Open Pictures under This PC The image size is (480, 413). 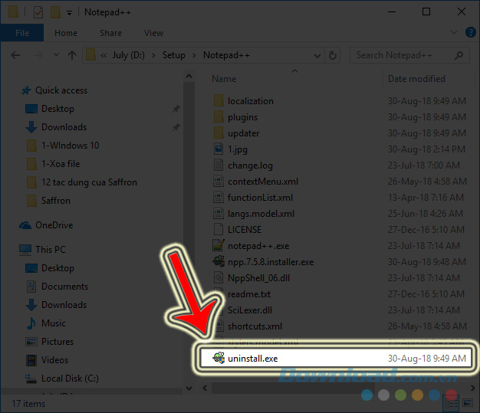(x=50, y=342)
